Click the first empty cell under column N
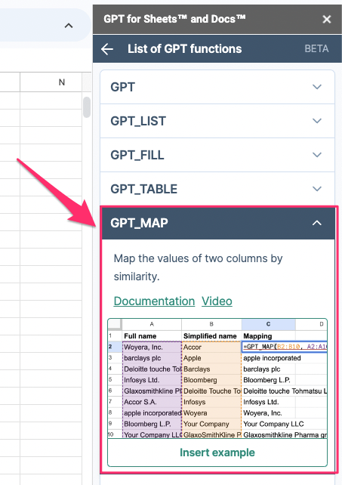Image resolution: width=342 pixels, height=485 pixels. coord(51,100)
